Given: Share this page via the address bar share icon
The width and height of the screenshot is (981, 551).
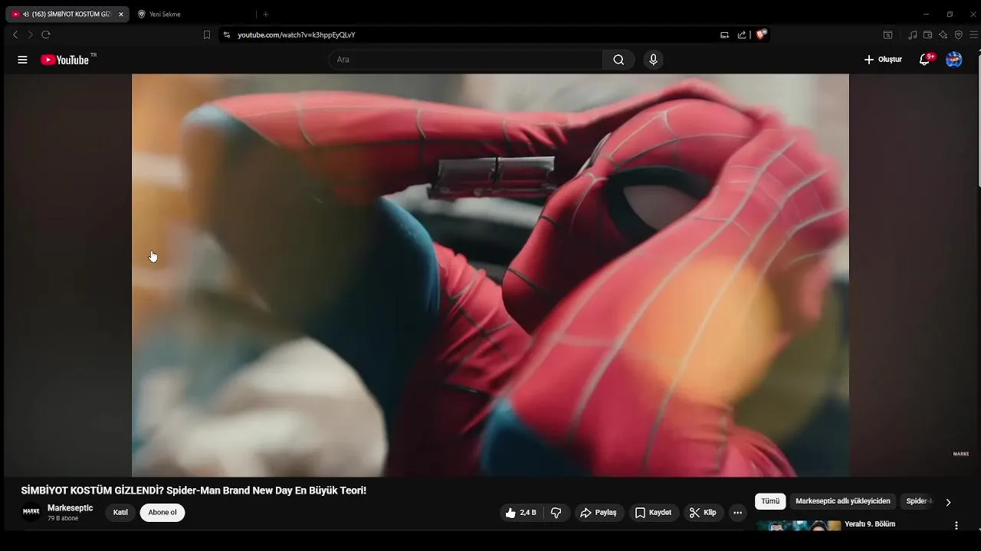Looking at the screenshot, I should [x=742, y=35].
